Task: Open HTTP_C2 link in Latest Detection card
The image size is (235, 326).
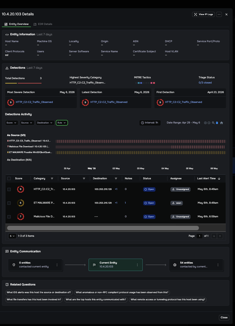Action: (109, 102)
